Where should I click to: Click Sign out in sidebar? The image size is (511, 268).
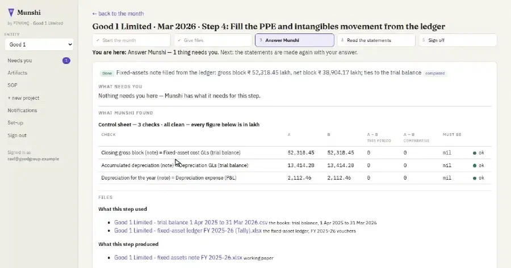coord(17,135)
